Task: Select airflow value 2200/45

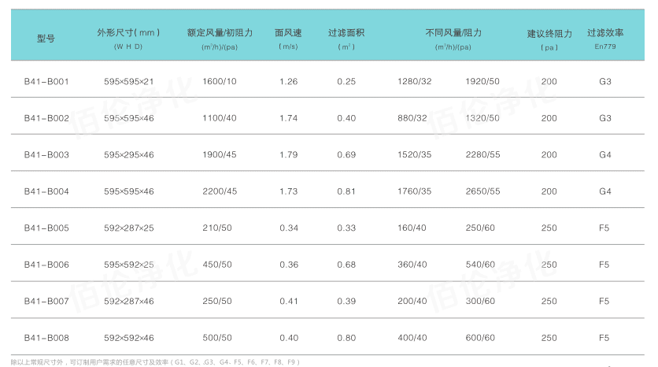Action: coord(220,191)
